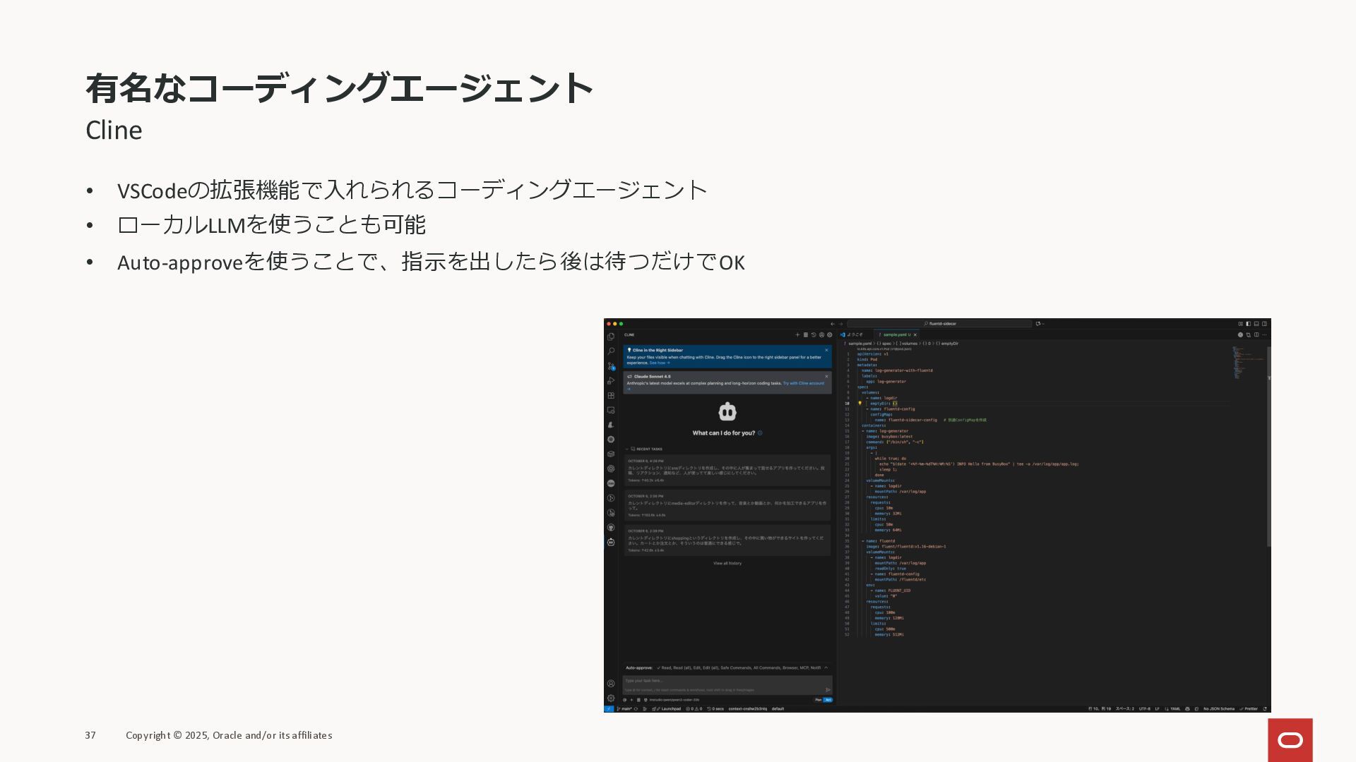Viewport: 1356px width, 762px height.
Task: Open the Extensions view icon
Action: pos(611,396)
